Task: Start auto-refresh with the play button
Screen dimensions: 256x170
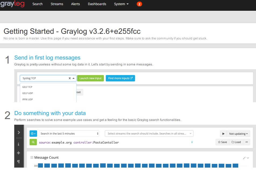Action: [x=223, y=134]
